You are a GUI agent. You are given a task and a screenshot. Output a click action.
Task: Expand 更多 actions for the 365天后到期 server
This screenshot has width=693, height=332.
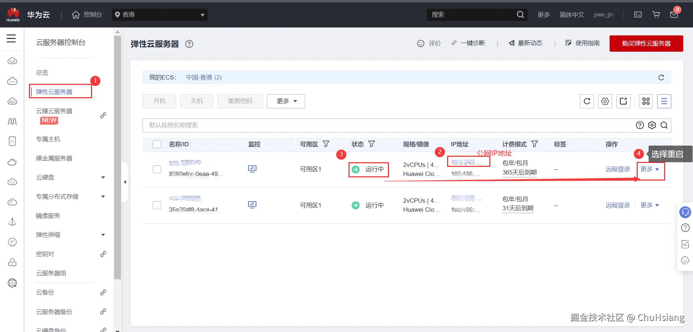point(650,169)
